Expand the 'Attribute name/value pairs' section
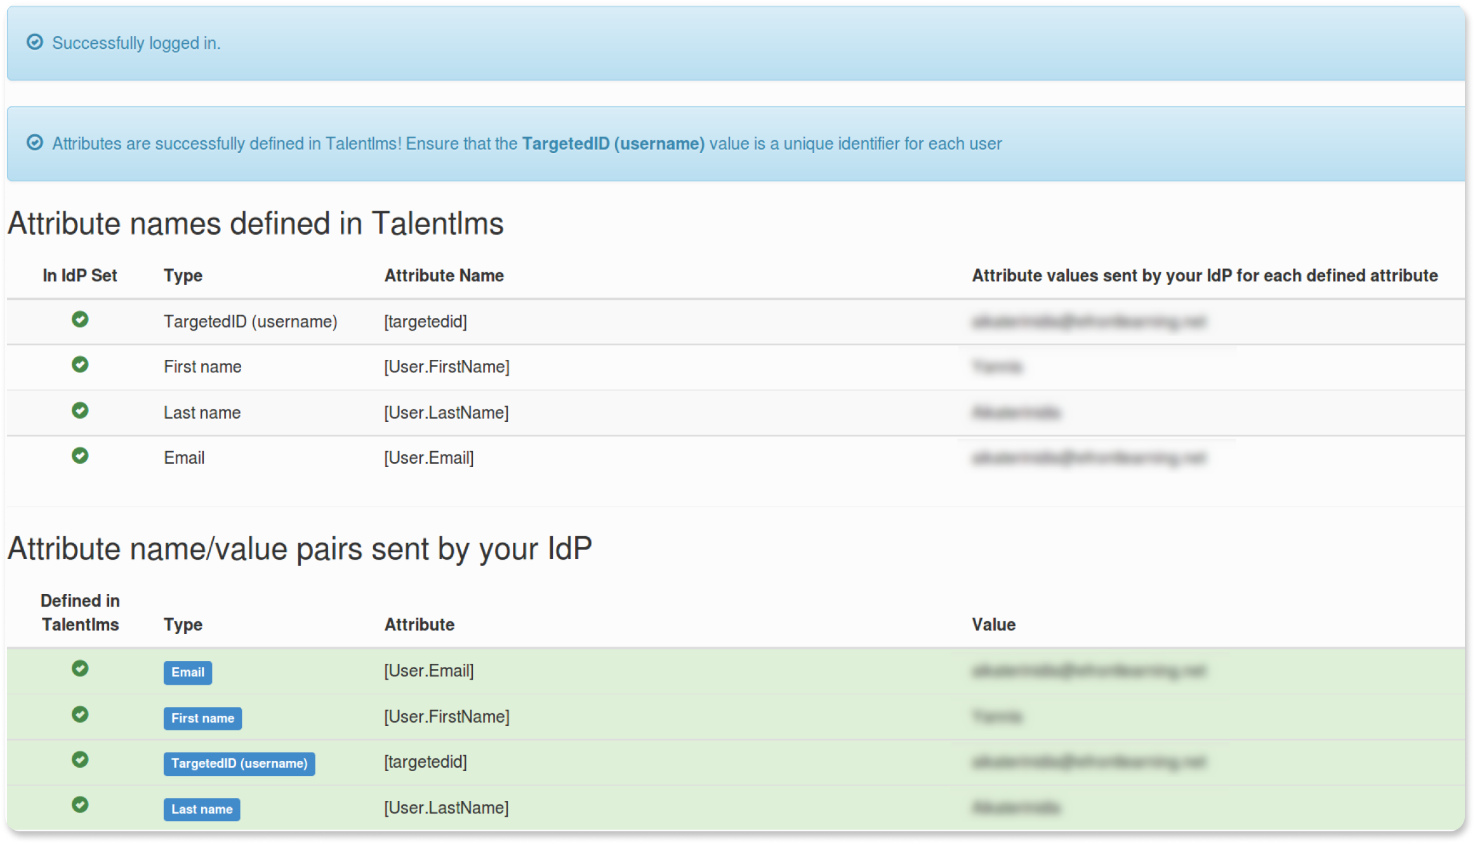 (301, 548)
